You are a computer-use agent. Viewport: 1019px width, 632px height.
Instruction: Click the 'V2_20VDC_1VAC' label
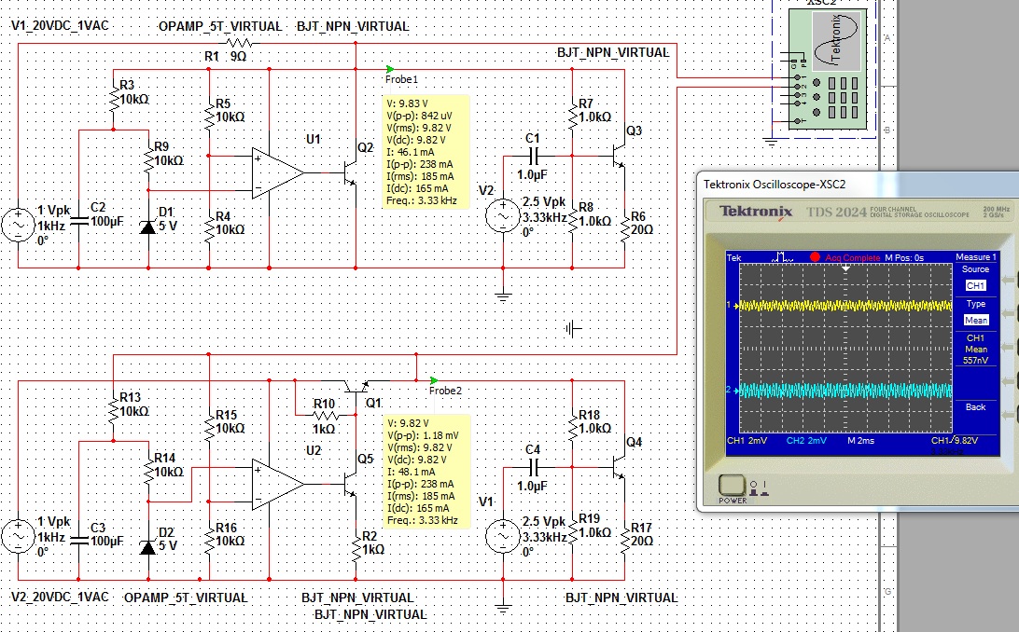point(60,597)
